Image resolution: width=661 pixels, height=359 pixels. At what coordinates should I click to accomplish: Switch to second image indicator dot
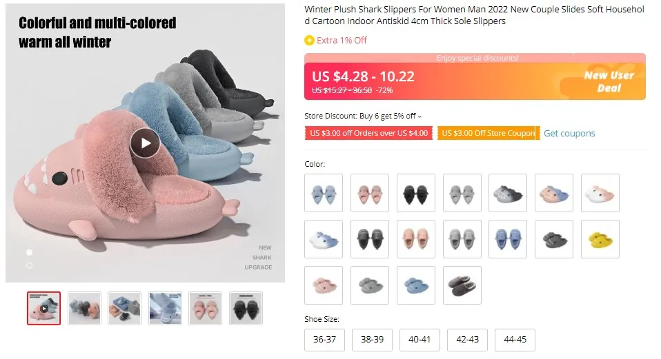[29, 265]
